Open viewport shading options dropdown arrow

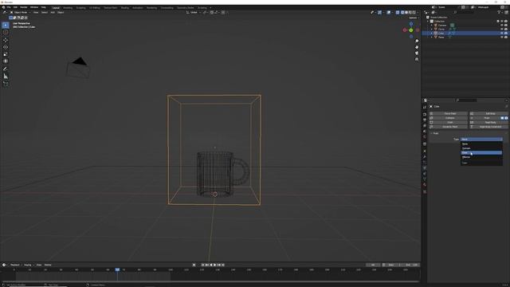pos(418,13)
